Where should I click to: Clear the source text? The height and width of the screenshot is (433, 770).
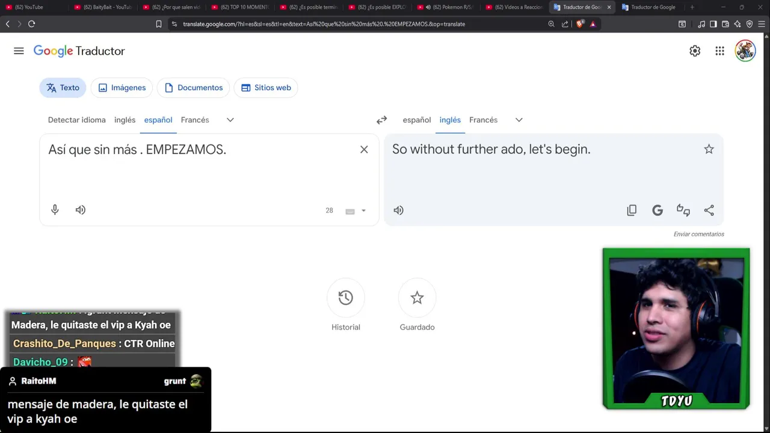[364, 149]
